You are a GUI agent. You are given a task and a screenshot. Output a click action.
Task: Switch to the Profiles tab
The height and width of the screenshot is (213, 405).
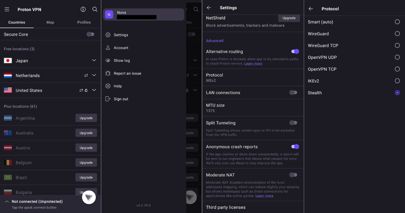coord(84,22)
